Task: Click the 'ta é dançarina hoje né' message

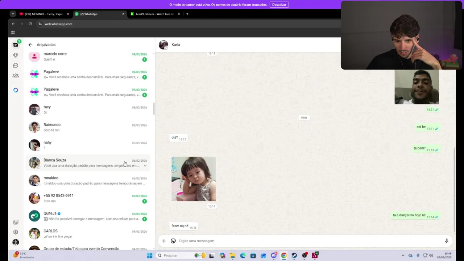Action: 415,215
